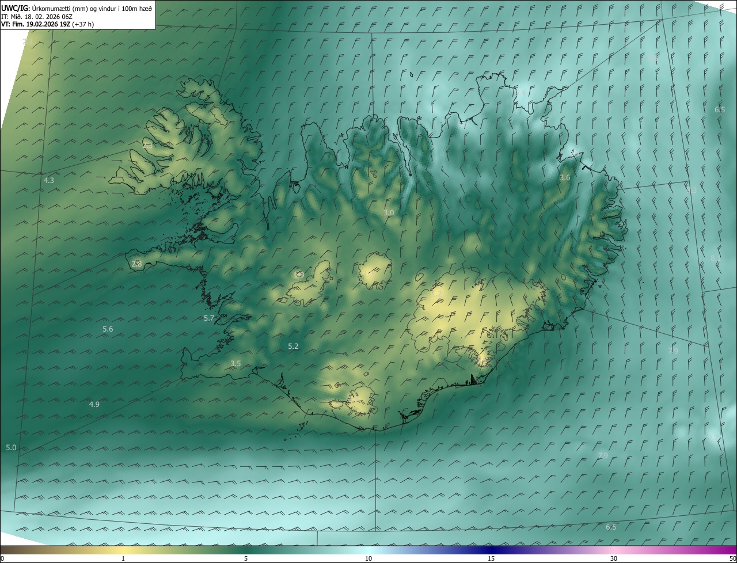Image resolution: width=737 pixels, height=563 pixels.
Task: Click the map value 3.0
Action: (x=389, y=213)
